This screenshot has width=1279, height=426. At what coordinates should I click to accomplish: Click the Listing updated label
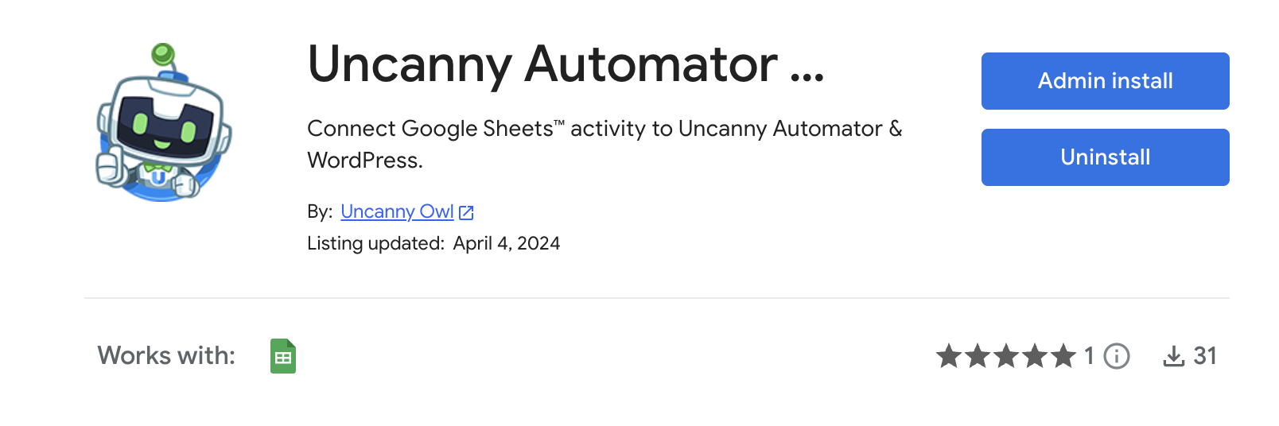click(375, 243)
